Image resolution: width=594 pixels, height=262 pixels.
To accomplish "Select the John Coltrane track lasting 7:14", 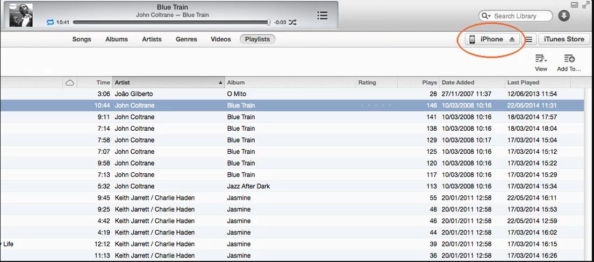I will point(292,129).
